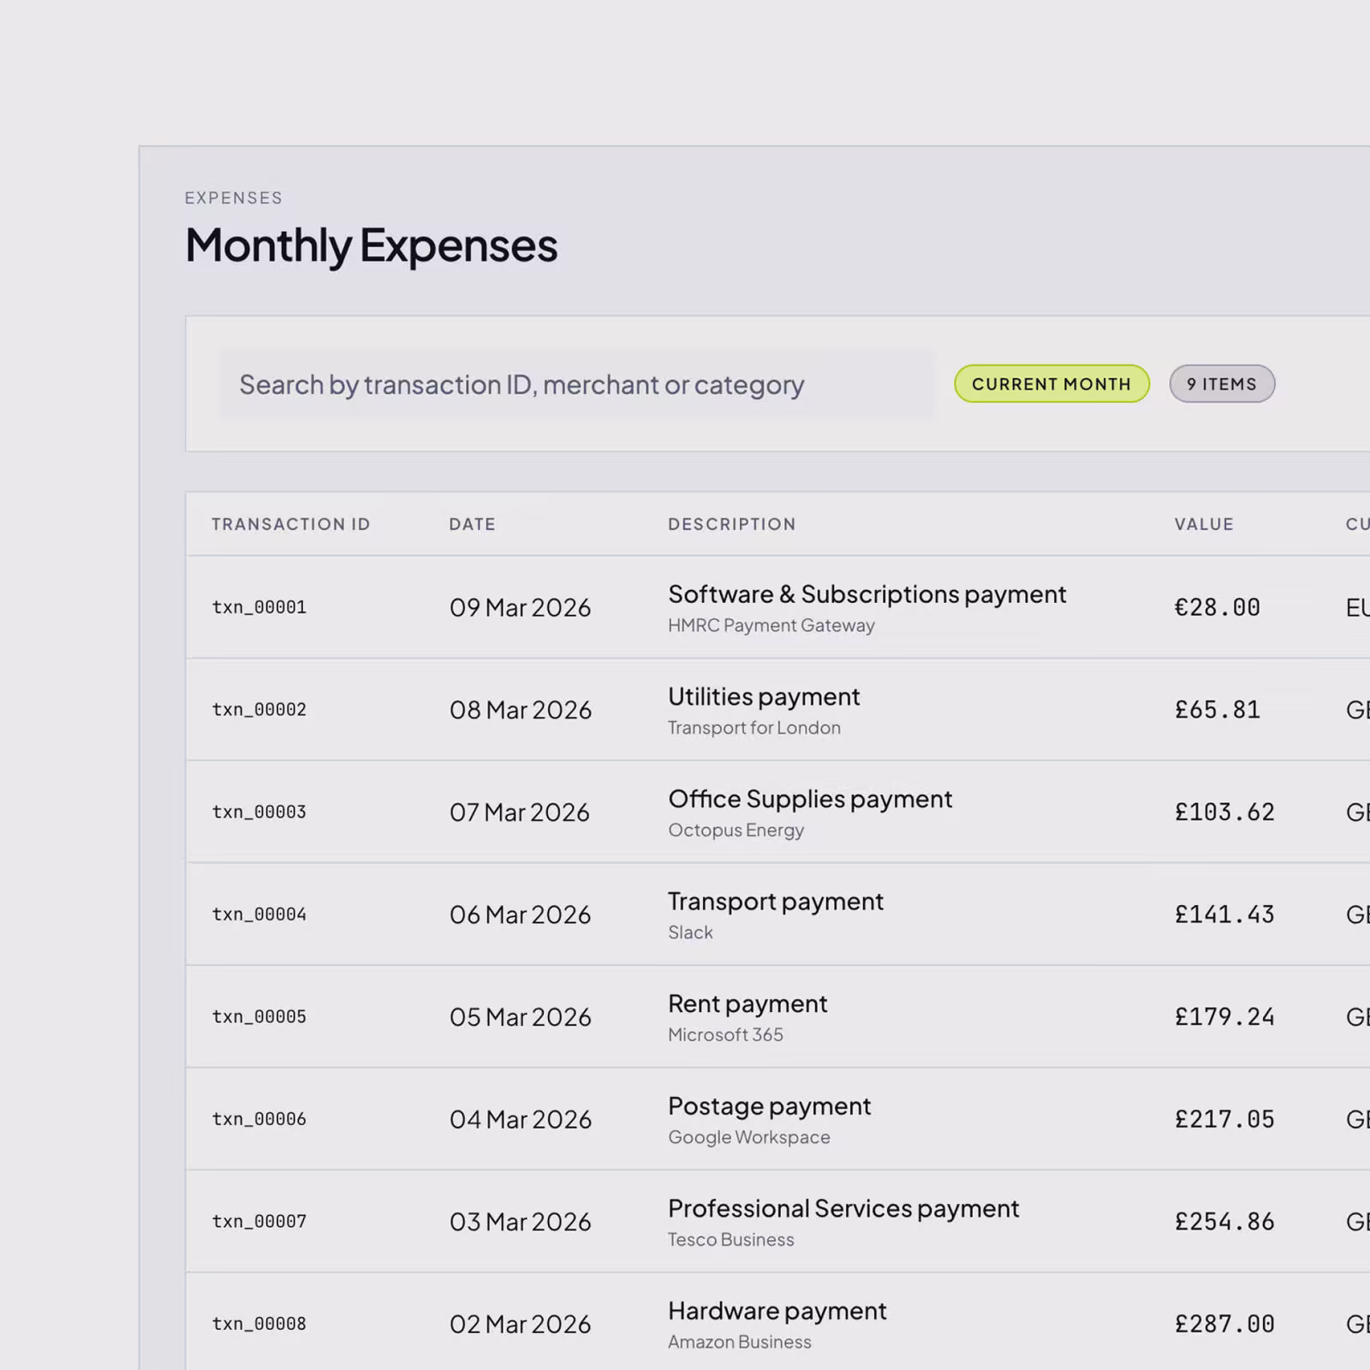Screen dimensions: 1370x1370
Task: Sort by the DESCRIPTION column header
Action: [x=732, y=524]
